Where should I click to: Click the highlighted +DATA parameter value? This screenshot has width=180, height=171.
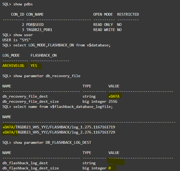(x=114, y=96)
